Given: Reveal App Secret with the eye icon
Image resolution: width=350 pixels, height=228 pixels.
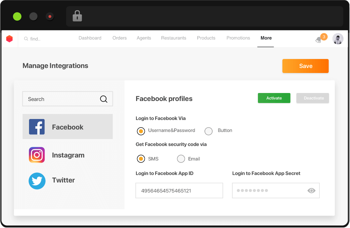Looking at the screenshot, I should (x=311, y=191).
